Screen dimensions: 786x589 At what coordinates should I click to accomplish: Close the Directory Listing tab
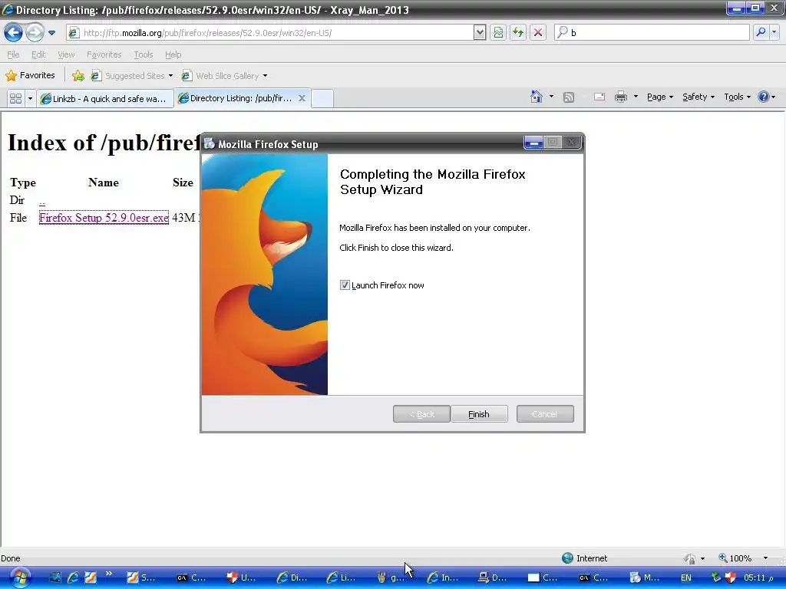pyautogui.click(x=302, y=98)
